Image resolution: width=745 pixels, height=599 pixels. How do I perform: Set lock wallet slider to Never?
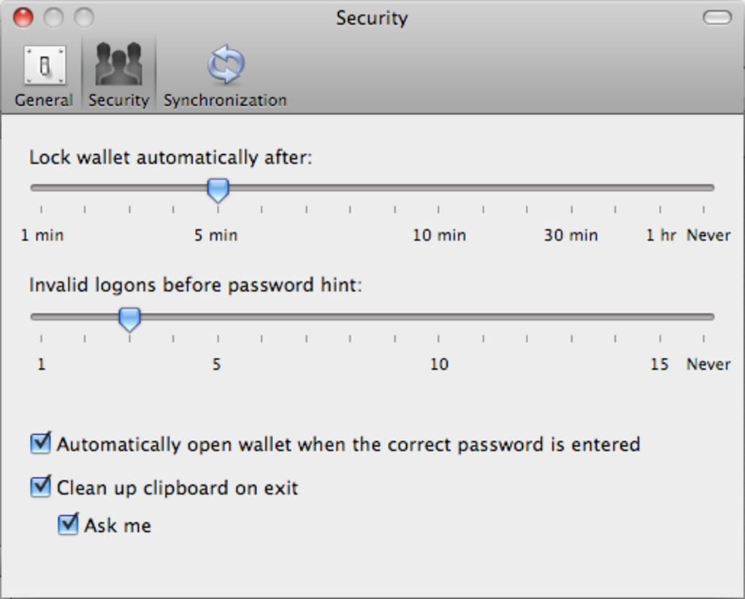tap(704, 188)
